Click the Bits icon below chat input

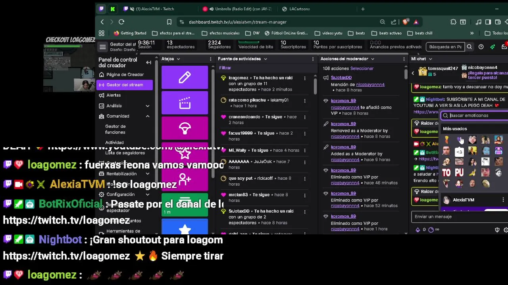418,230
